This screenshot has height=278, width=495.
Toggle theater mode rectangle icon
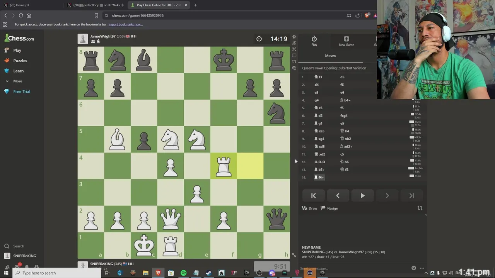coord(294,56)
